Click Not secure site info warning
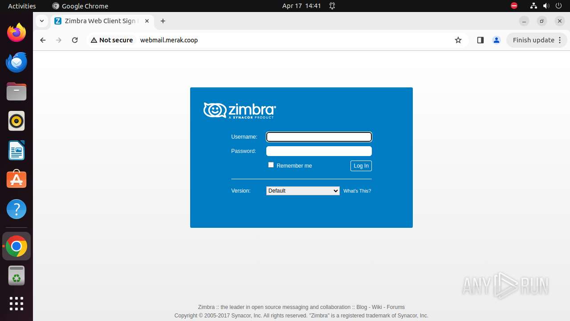570x321 pixels. tap(112, 40)
